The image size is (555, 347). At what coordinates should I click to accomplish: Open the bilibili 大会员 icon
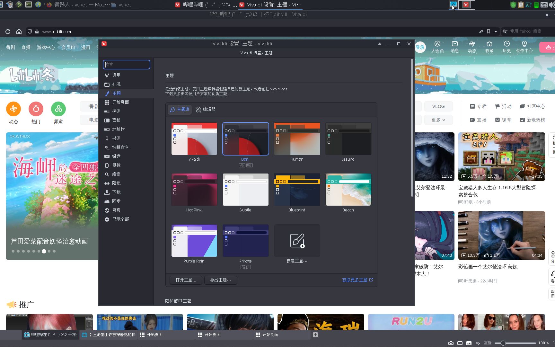click(x=437, y=44)
